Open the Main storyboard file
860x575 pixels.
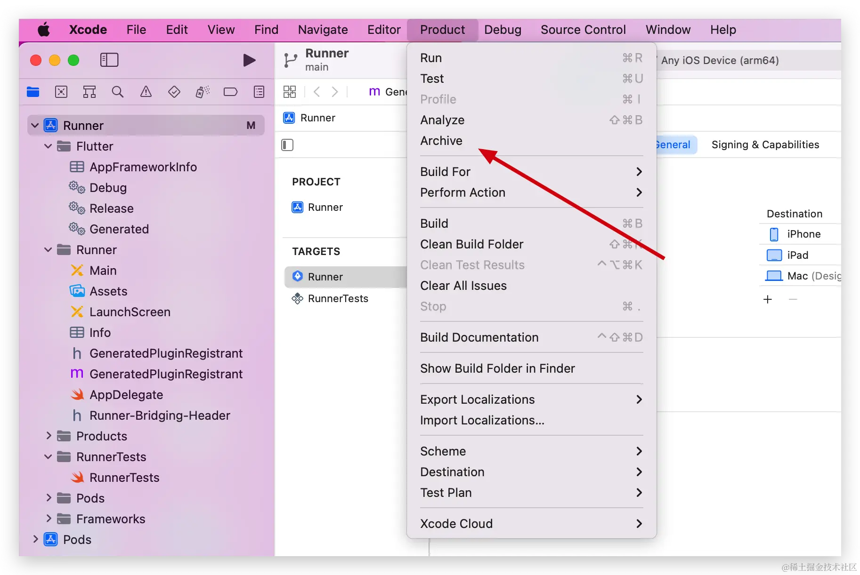(x=103, y=271)
